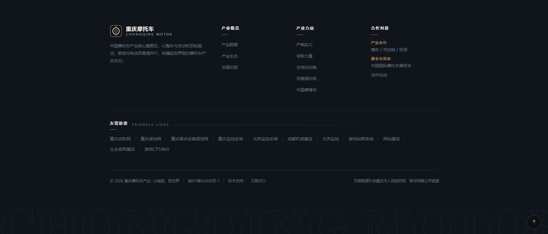Open the 网站建设 friendly link

(x=391, y=139)
